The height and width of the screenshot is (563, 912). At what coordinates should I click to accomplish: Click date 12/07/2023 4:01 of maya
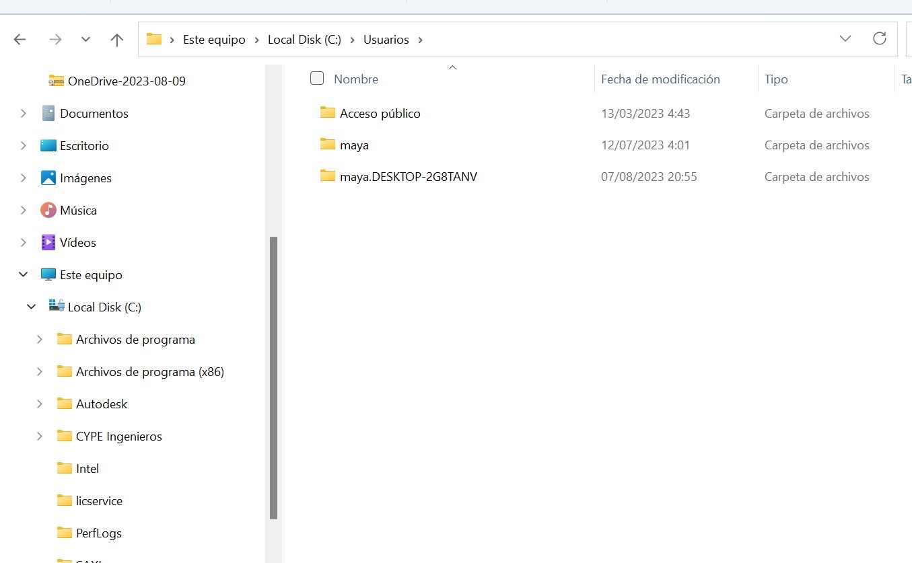pos(645,145)
